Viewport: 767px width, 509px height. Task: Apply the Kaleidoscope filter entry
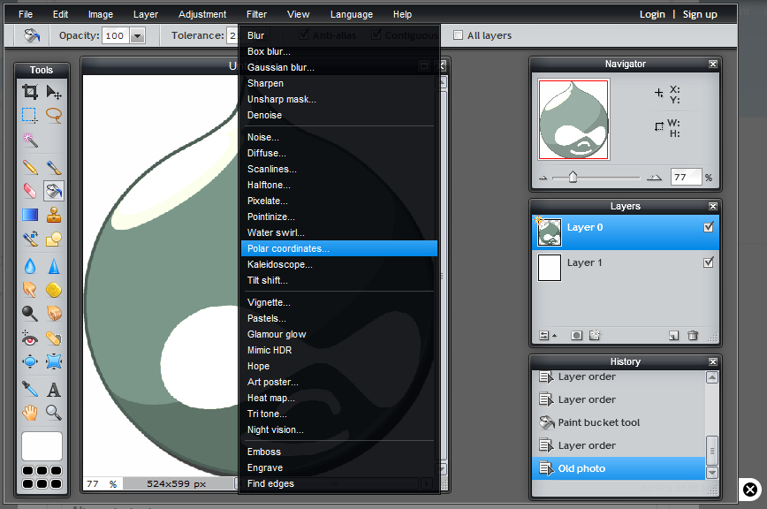[x=339, y=264]
